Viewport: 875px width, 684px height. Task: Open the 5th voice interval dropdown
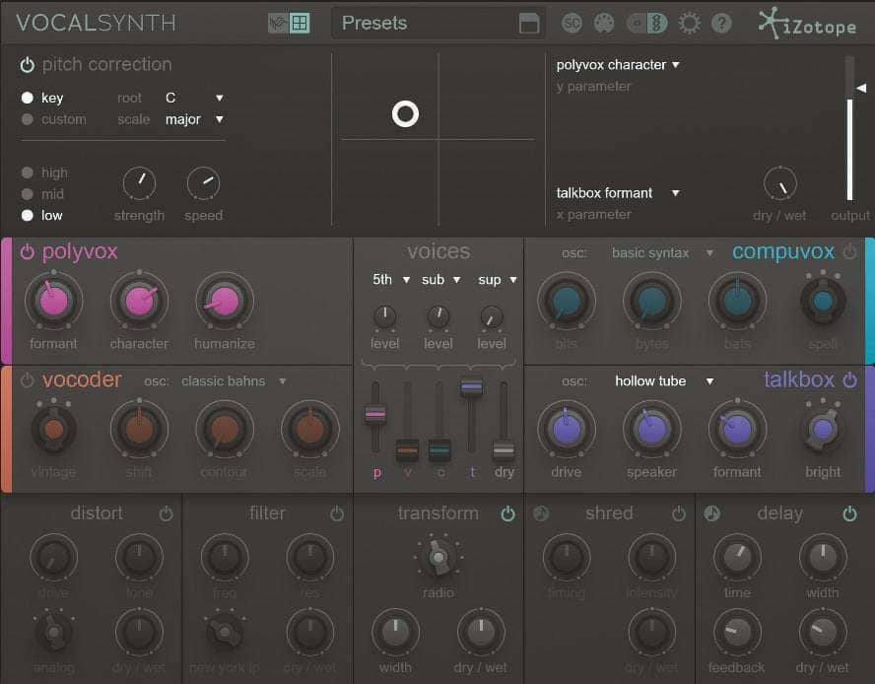coord(390,279)
